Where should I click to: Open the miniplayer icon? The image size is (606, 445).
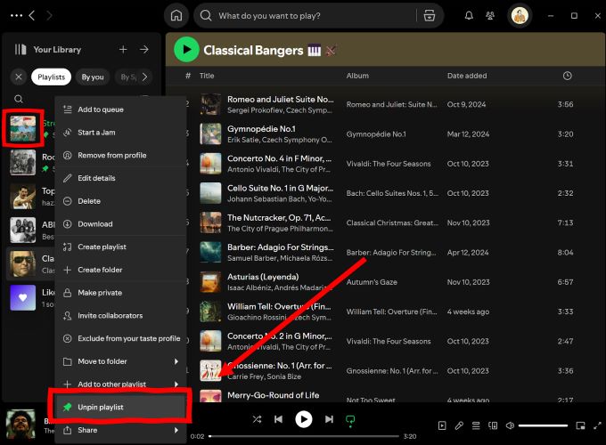(x=580, y=425)
